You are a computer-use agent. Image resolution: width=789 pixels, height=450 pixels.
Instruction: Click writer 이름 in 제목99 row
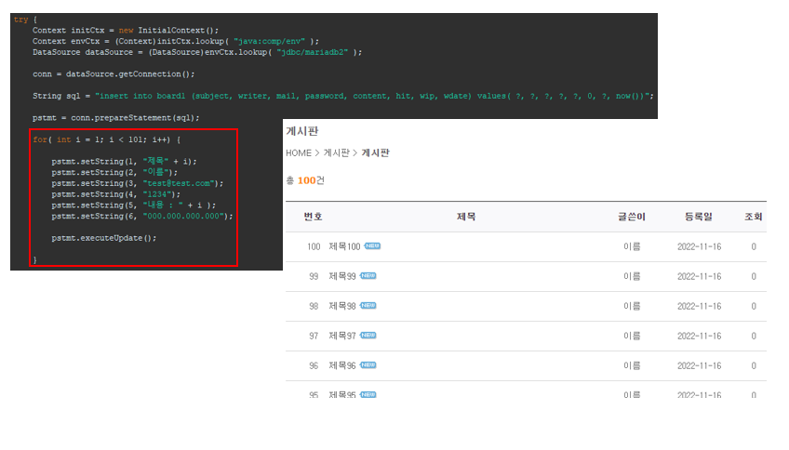coord(632,276)
